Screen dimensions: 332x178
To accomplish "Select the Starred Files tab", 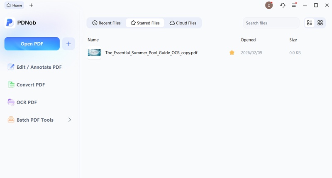I will (145, 23).
